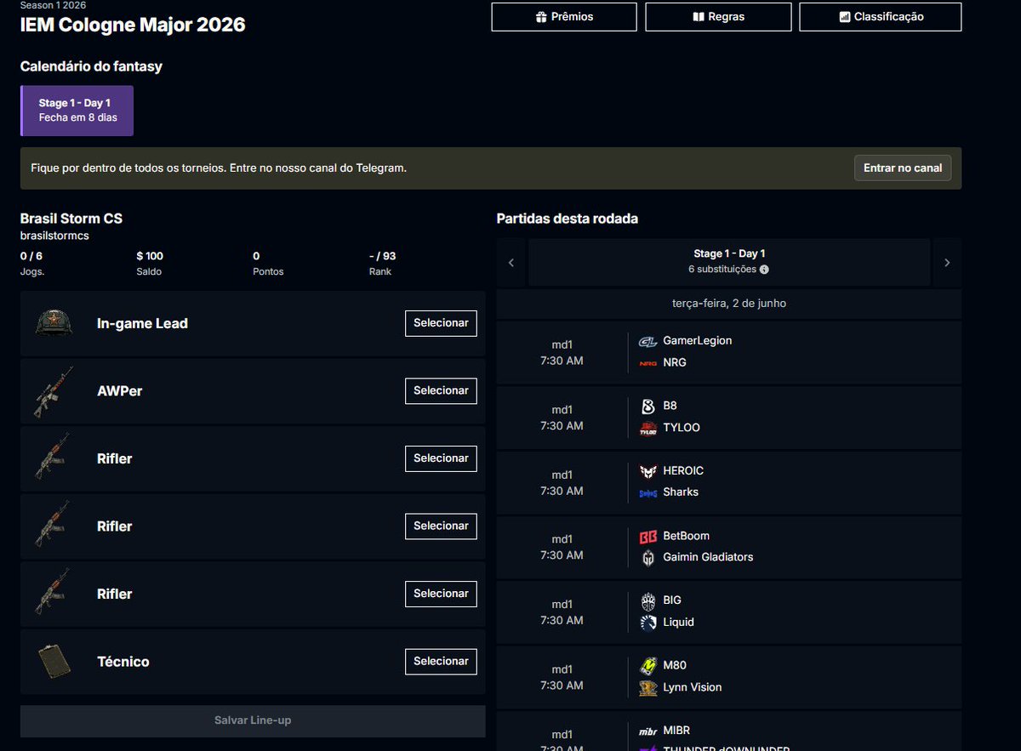The image size is (1021, 751).
Task: Click the NRG team name
Action: pyautogui.click(x=675, y=362)
